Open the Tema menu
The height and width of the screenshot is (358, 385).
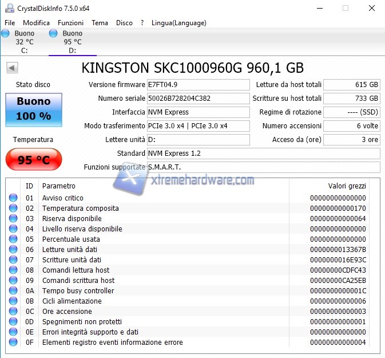coord(100,23)
